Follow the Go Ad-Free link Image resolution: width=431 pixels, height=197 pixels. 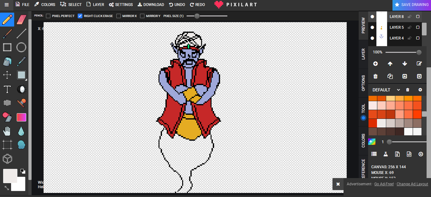point(384,184)
